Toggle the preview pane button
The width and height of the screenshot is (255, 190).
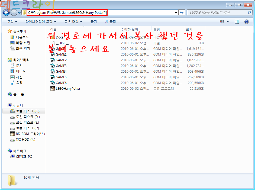(x=237, y=22)
